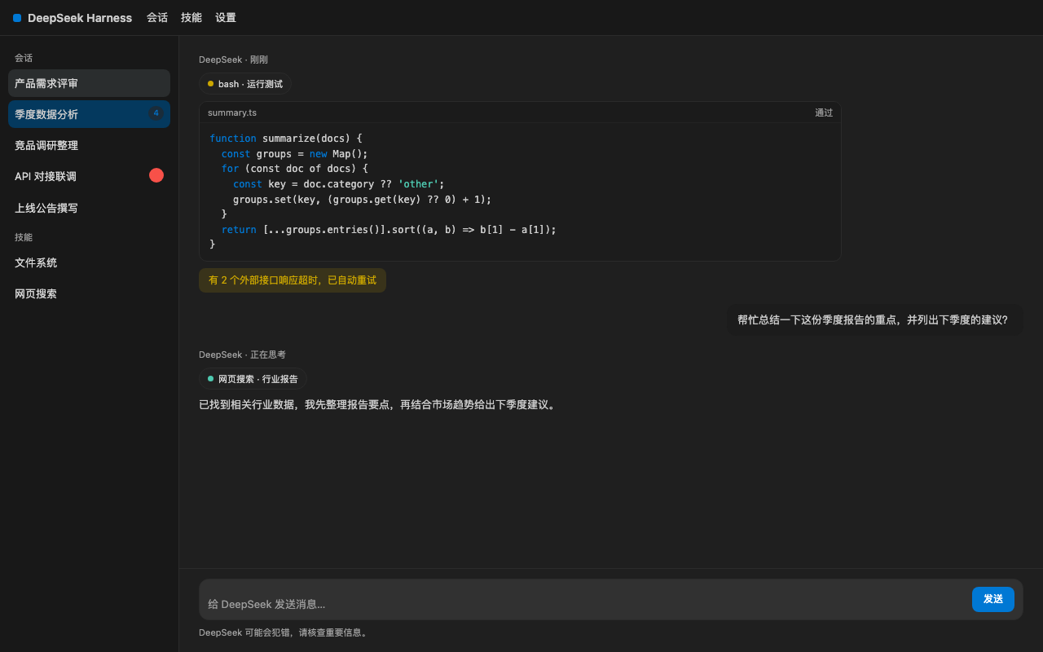Click the summary.ts file name
The height and width of the screenshot is (652, 1043).
pos(232,112)
